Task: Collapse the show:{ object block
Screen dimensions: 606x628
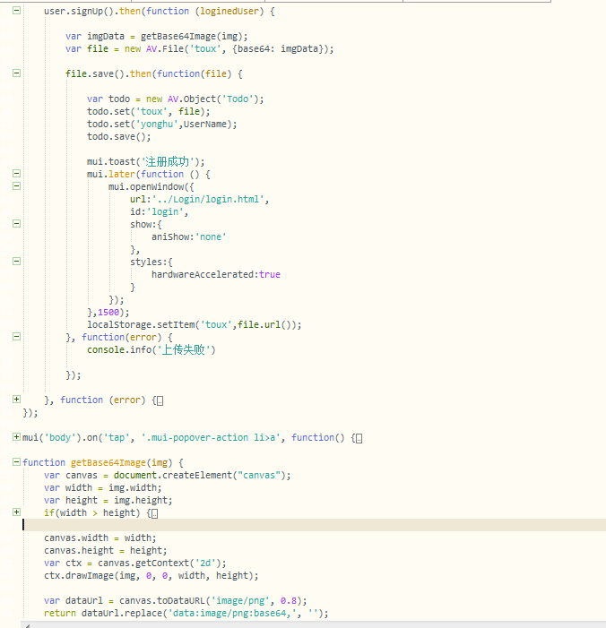Action: [x=16, y=223]
